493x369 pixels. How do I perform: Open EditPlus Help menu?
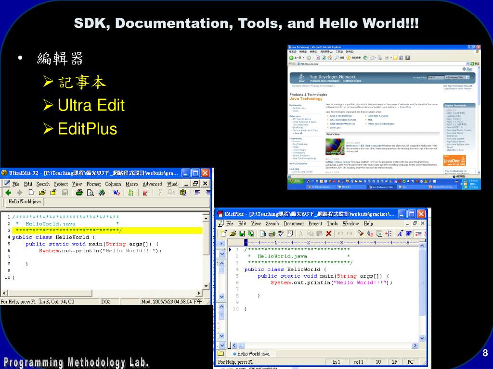pyautogui.click(x=368, y=223)
